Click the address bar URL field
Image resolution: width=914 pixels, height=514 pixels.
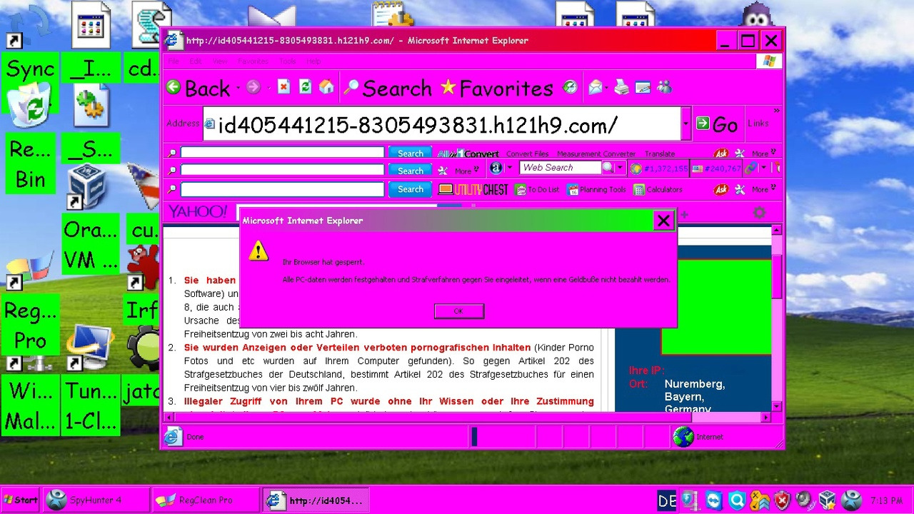(441, 124)
